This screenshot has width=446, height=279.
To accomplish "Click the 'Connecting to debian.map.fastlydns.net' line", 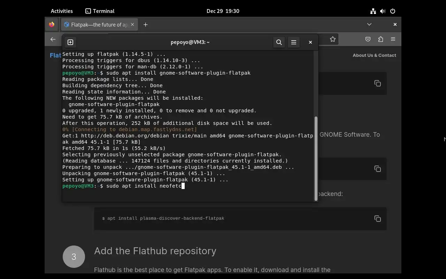I will point(130,129).
